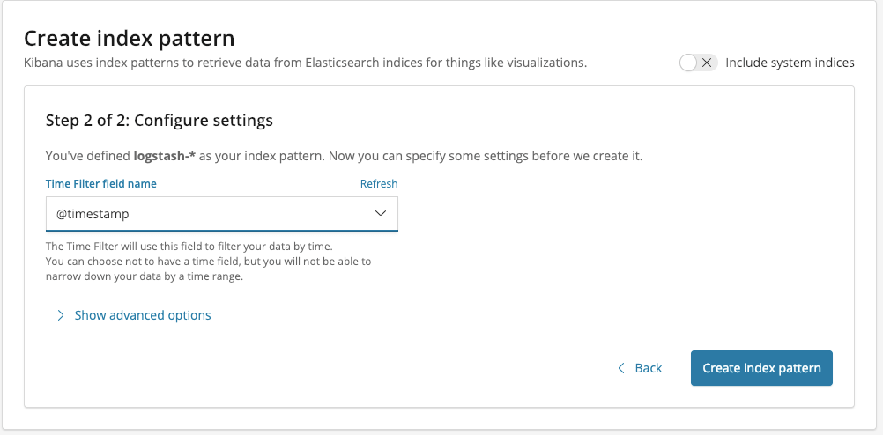Viewport: 883px width, 435px height.
Task: Click the dropdown chevron arrow beside @timestamp
Action: pyautogui.click(x=381, y=214)
